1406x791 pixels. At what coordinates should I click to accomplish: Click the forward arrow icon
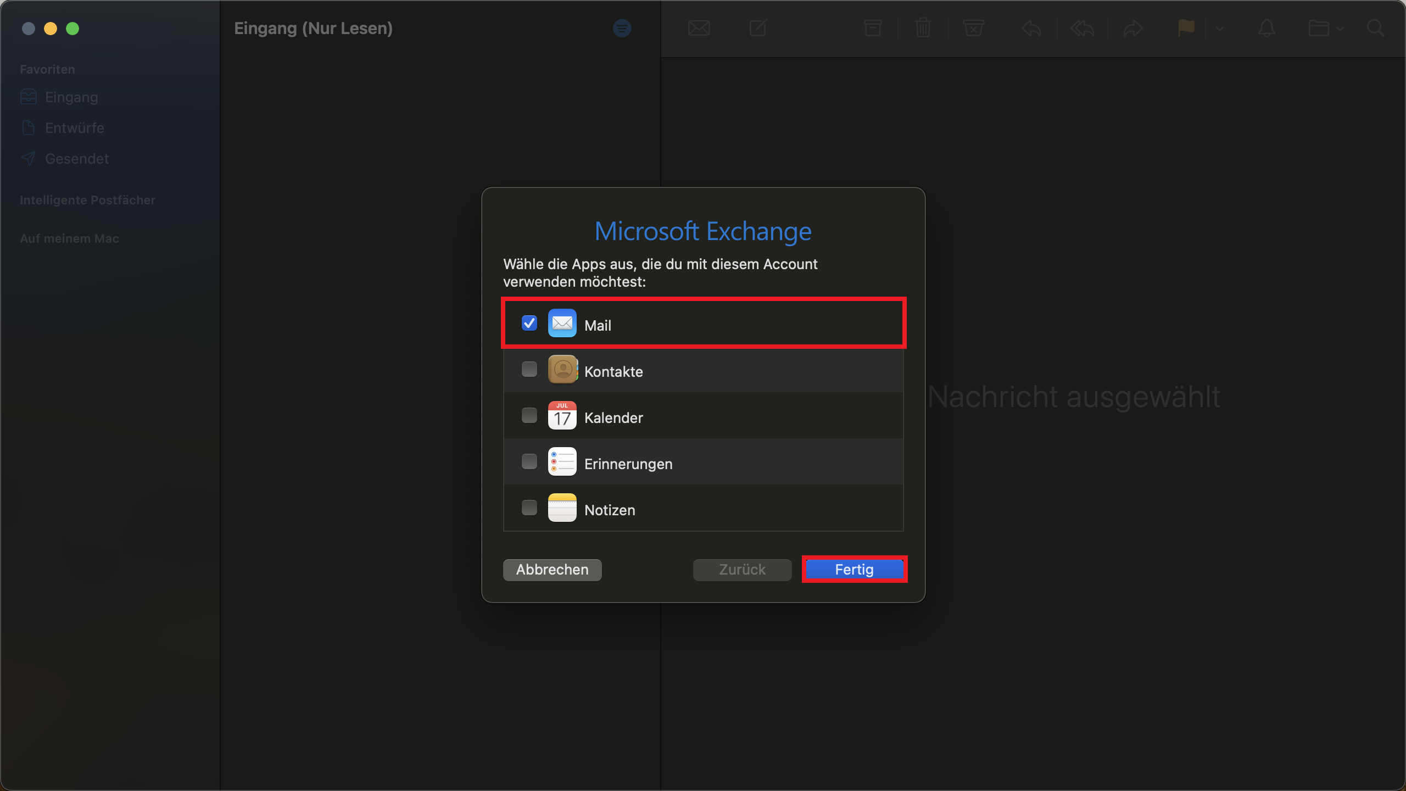[x=1132, y=28]
